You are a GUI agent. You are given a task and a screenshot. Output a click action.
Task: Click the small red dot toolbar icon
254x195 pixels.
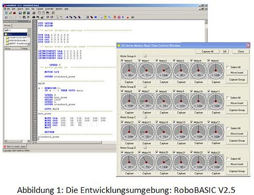[x=128, y=17]
